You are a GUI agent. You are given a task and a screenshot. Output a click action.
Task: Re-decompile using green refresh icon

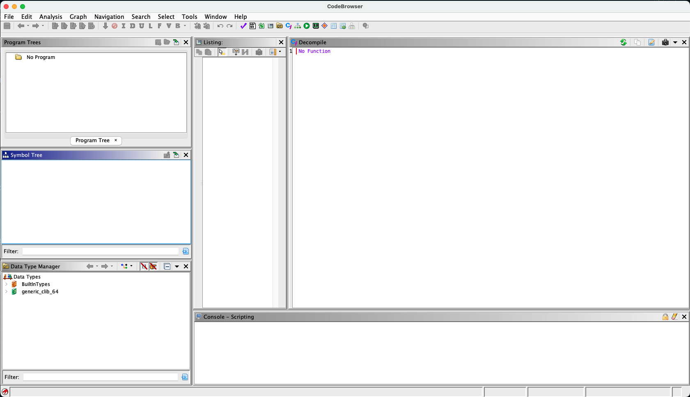click(x=623, y=42)
